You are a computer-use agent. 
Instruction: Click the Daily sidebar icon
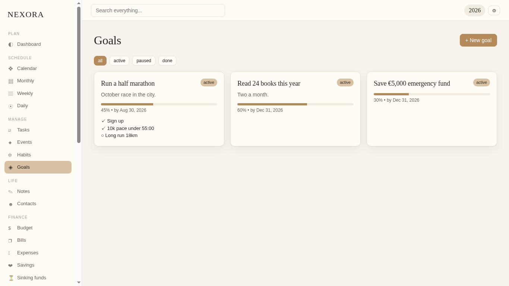[x=10, y=106]
